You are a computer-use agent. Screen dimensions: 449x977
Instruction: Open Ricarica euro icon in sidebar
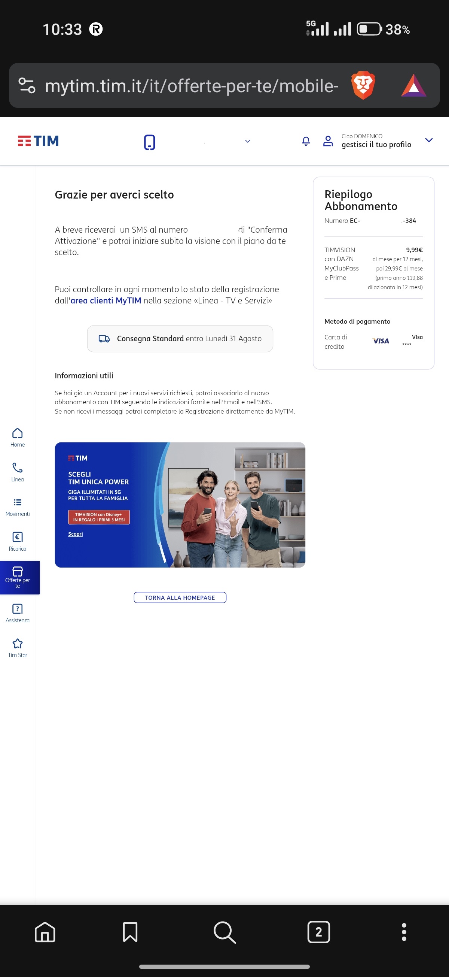click(18, 541)
